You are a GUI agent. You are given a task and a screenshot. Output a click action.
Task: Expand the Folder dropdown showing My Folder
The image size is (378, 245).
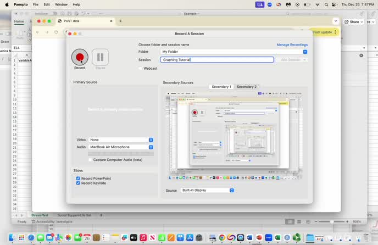[x=305, y=52]
